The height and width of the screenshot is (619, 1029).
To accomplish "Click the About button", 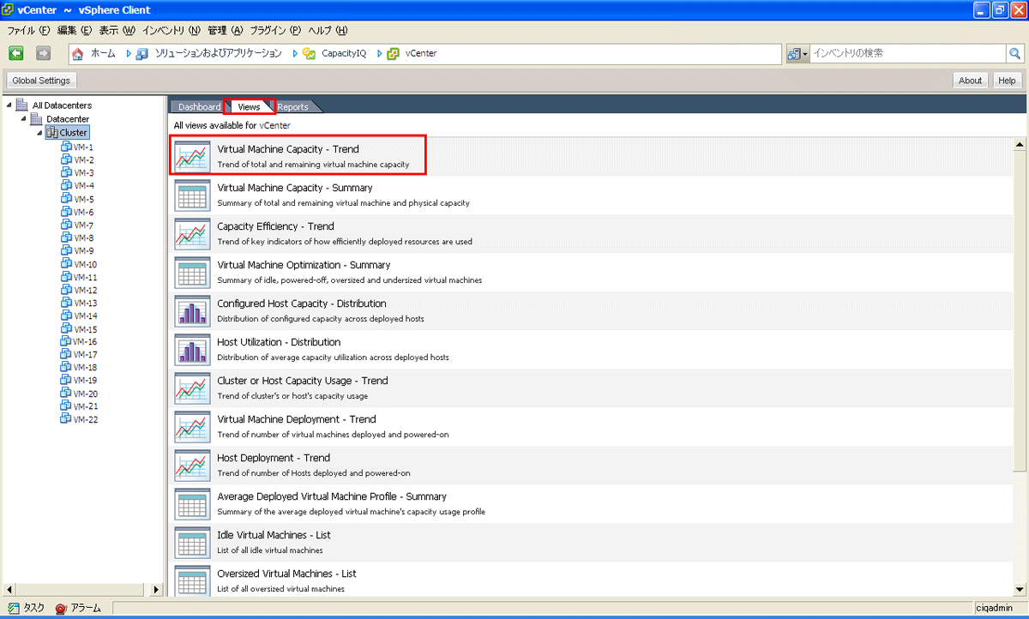I will tap(971, 81).
